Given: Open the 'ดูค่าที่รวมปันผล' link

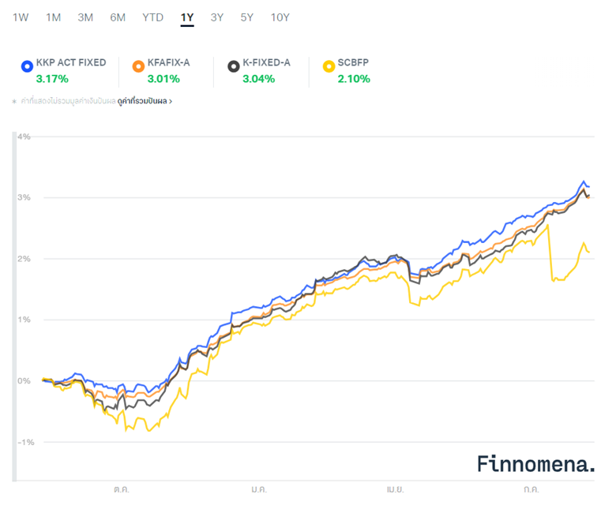Looking at the screenshot, I should [145, 101].
